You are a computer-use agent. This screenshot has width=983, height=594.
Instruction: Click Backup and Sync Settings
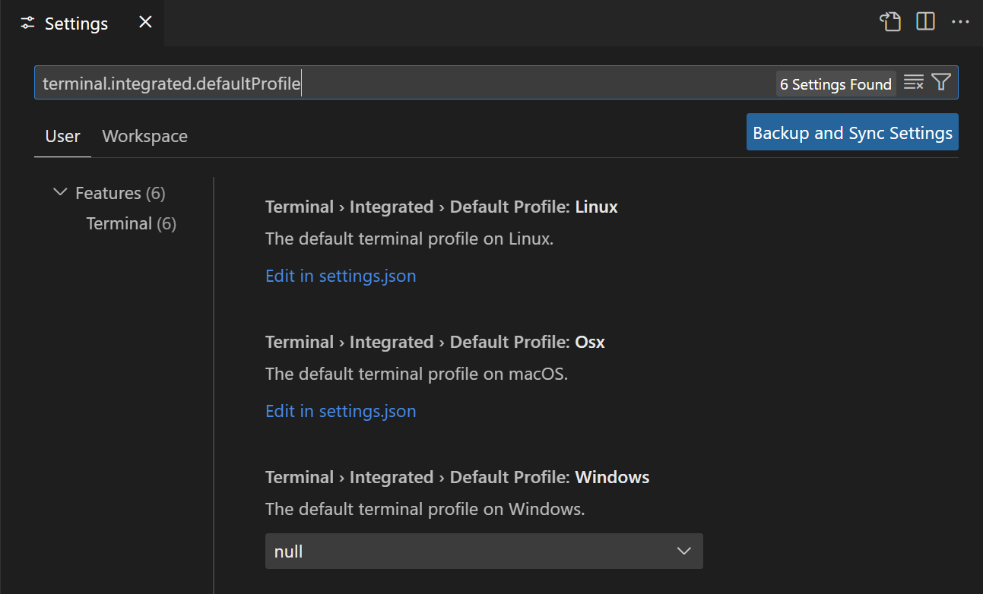click(851, 131)
